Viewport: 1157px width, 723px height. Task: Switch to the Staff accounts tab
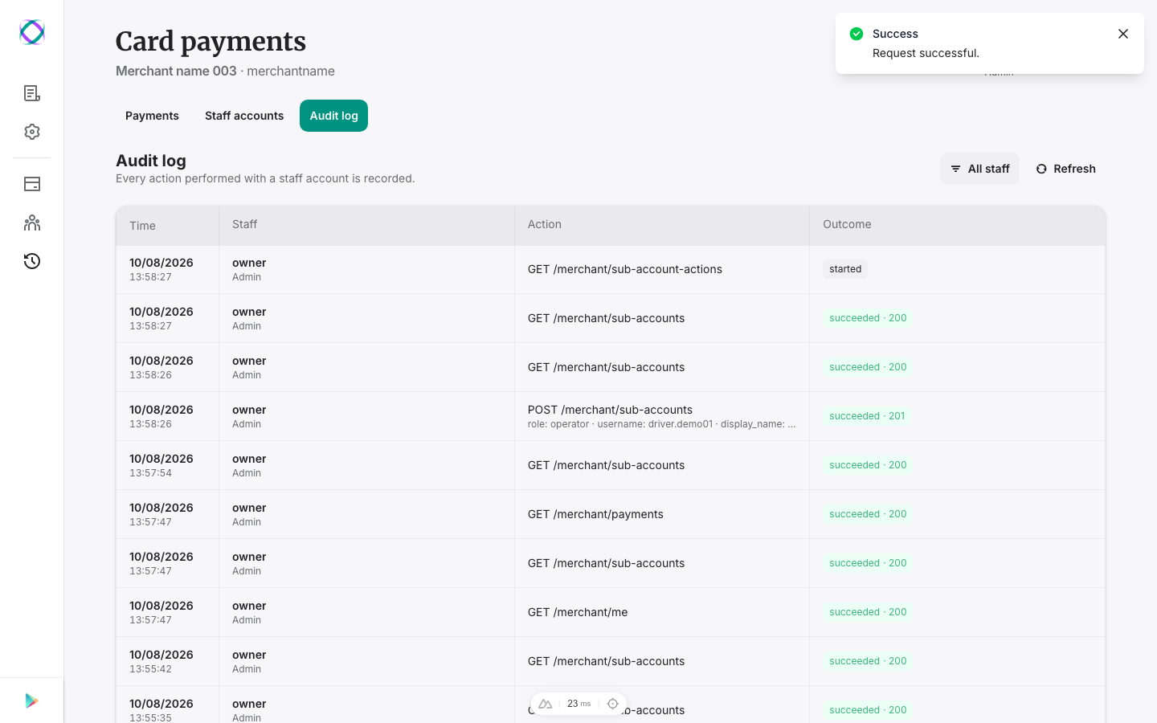click(x=244, y=116)
